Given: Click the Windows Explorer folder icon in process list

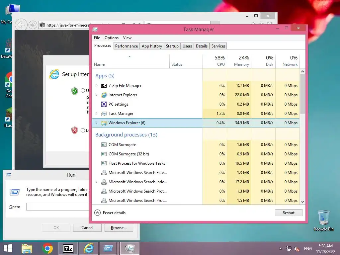Looking at the screenshot, I should 104,123.
